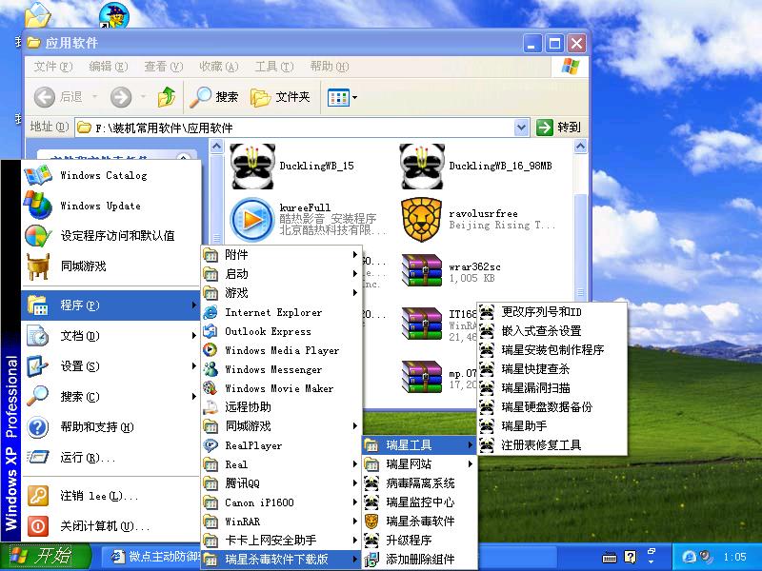Click Up folder icon in toolbar
Viewport: 762px width, 571px height.
(x=167, y=97)
